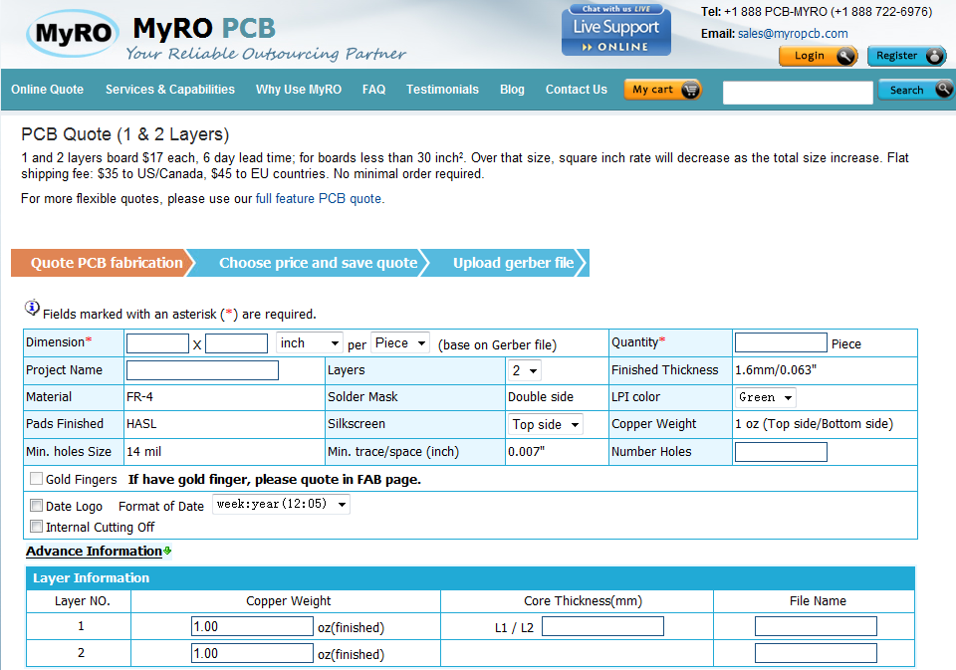Click layer 1 Copper Weight field
Screen dimensions: 956x670
click(x=252, y=626)
